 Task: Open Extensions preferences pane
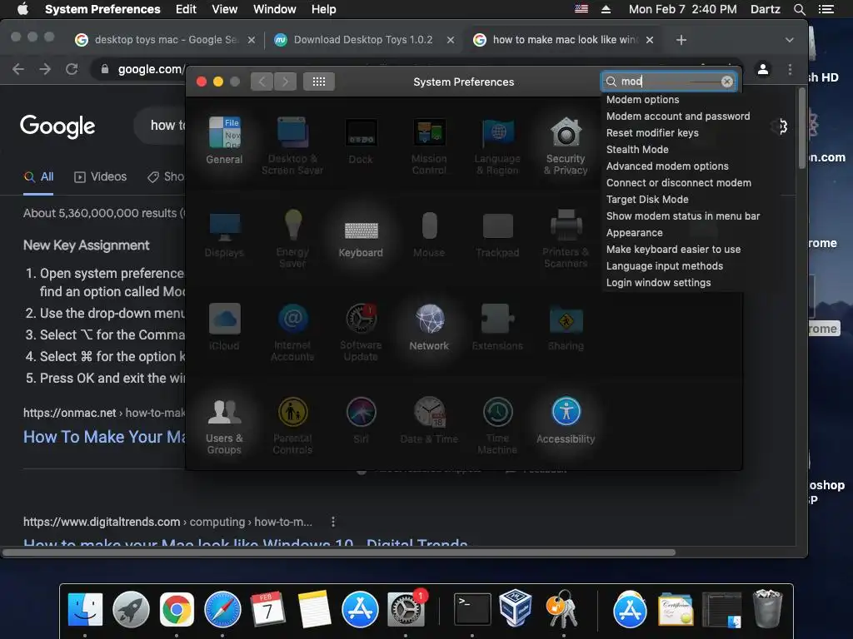(x=497, y=327)
